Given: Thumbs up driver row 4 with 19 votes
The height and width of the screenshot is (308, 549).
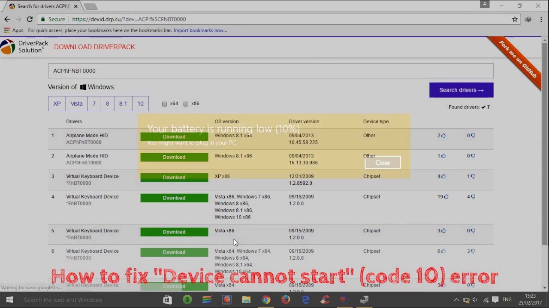Looking at the screenshot, I should pyautogui.click(x=446, y=197).
